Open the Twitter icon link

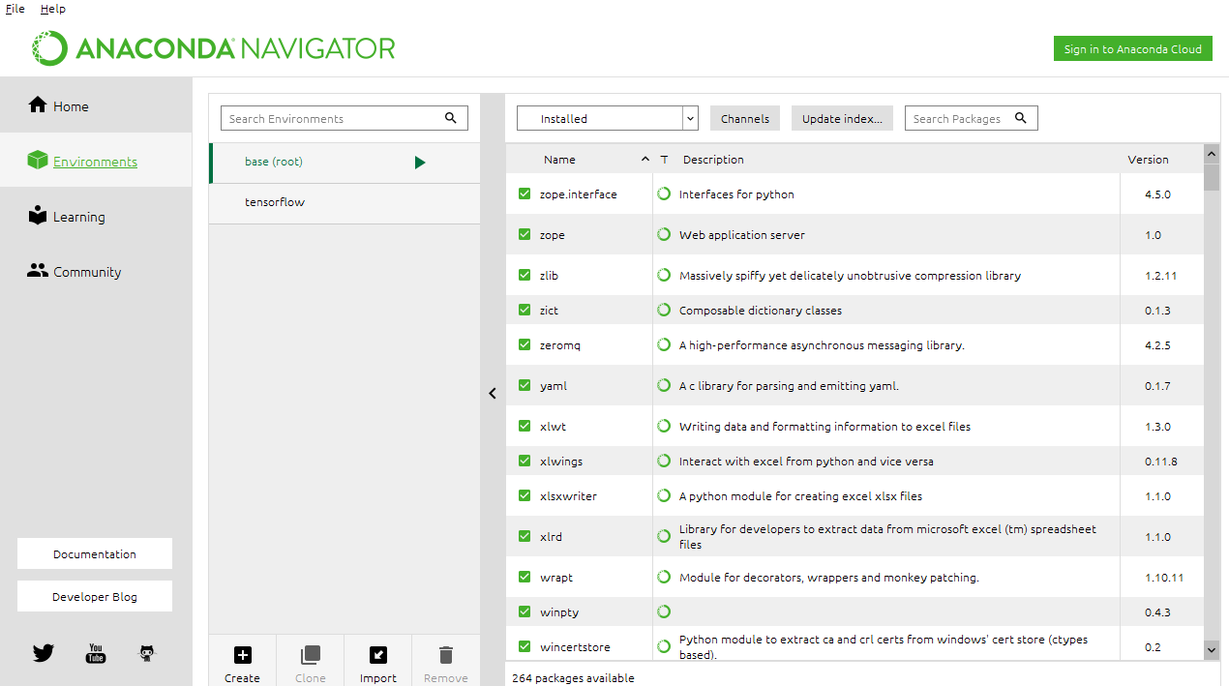coord(44,653)
